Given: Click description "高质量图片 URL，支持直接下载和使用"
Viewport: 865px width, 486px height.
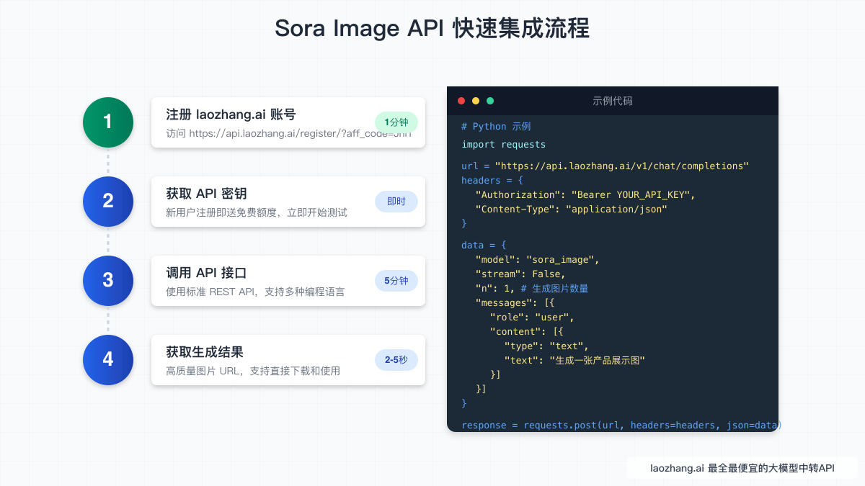Looking at the screenshot, I should (253, 371).
